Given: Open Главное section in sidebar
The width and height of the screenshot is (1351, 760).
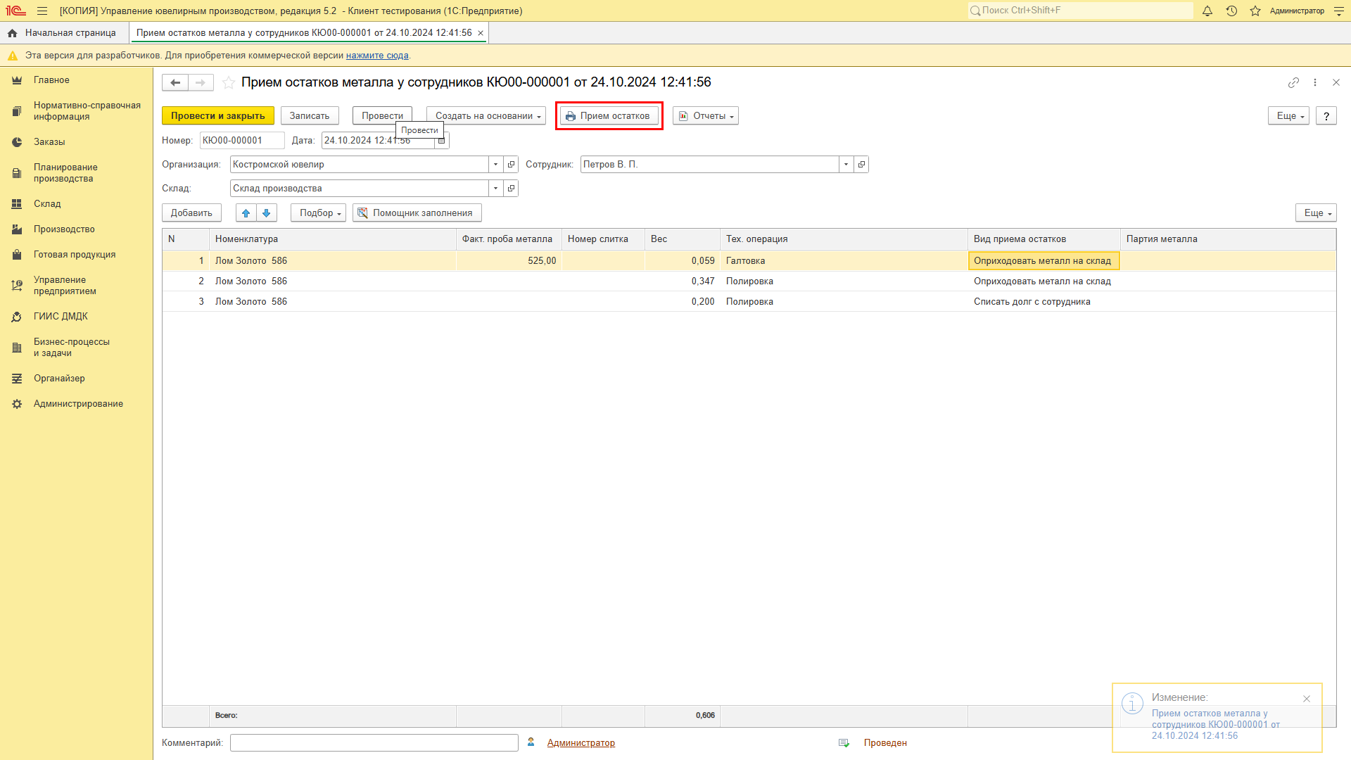Looking at the screenshot, I should (51, 80).
